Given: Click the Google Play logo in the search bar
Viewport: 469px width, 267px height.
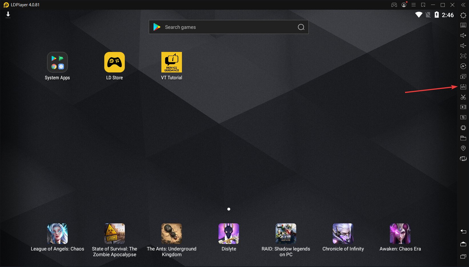Looking at the screenshot, I should pos(157,27).
